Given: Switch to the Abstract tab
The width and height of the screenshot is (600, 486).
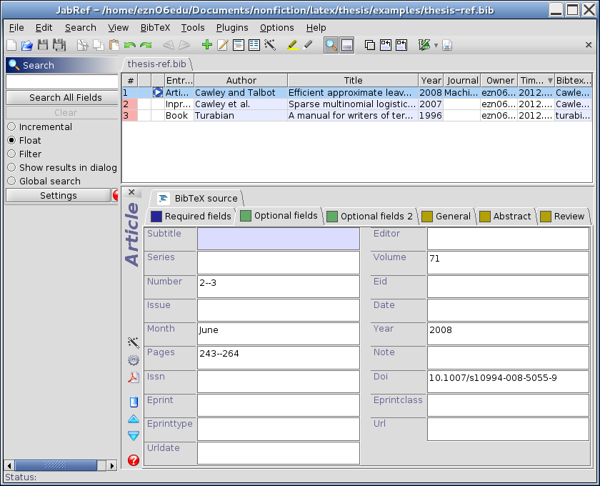Looking at the screenshot, I should [x=505, y=216].
